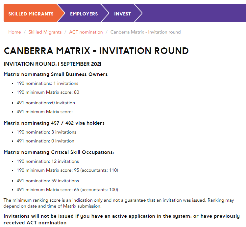
Task: Go to Home via breadcrumb
Action: (14, 32)
